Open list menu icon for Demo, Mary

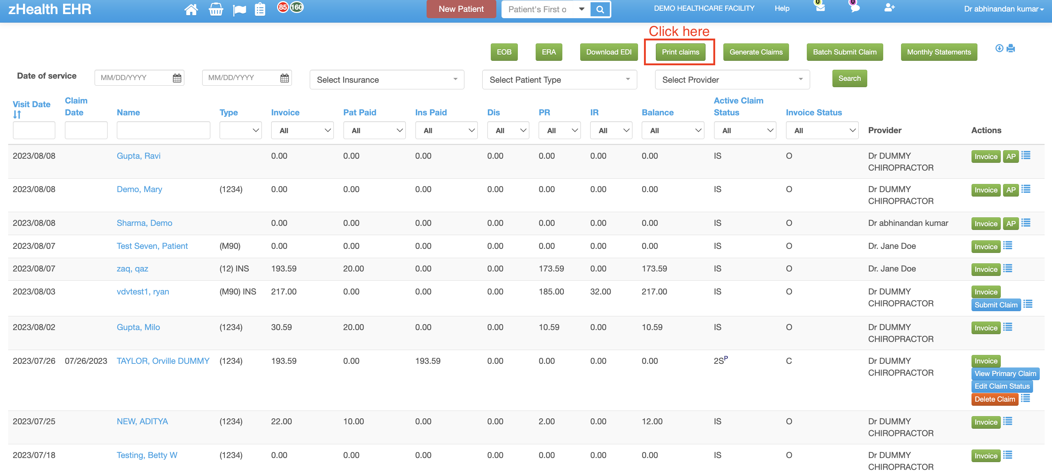[1025, 189]
